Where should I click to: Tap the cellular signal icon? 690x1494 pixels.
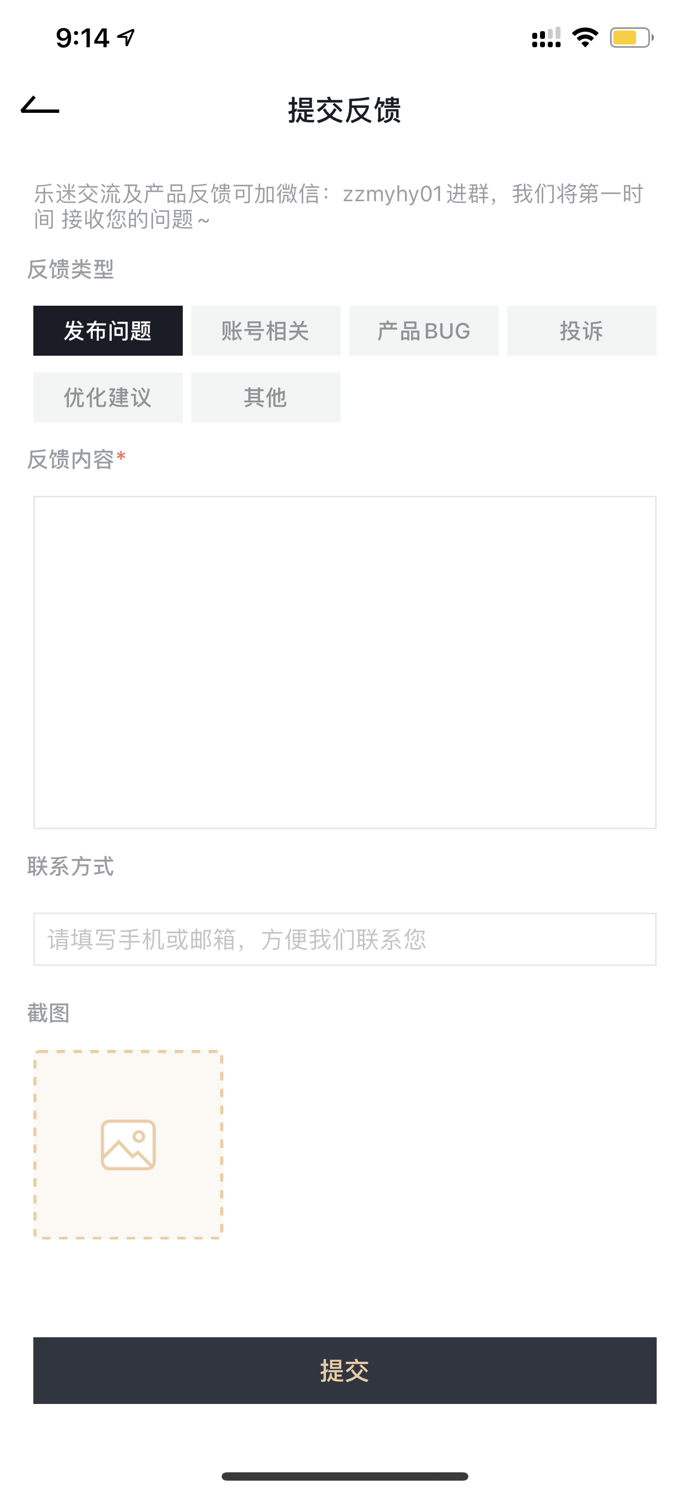tap(546, 38)
